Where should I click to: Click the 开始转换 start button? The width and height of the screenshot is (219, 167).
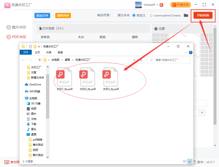[x=203, y=15]
